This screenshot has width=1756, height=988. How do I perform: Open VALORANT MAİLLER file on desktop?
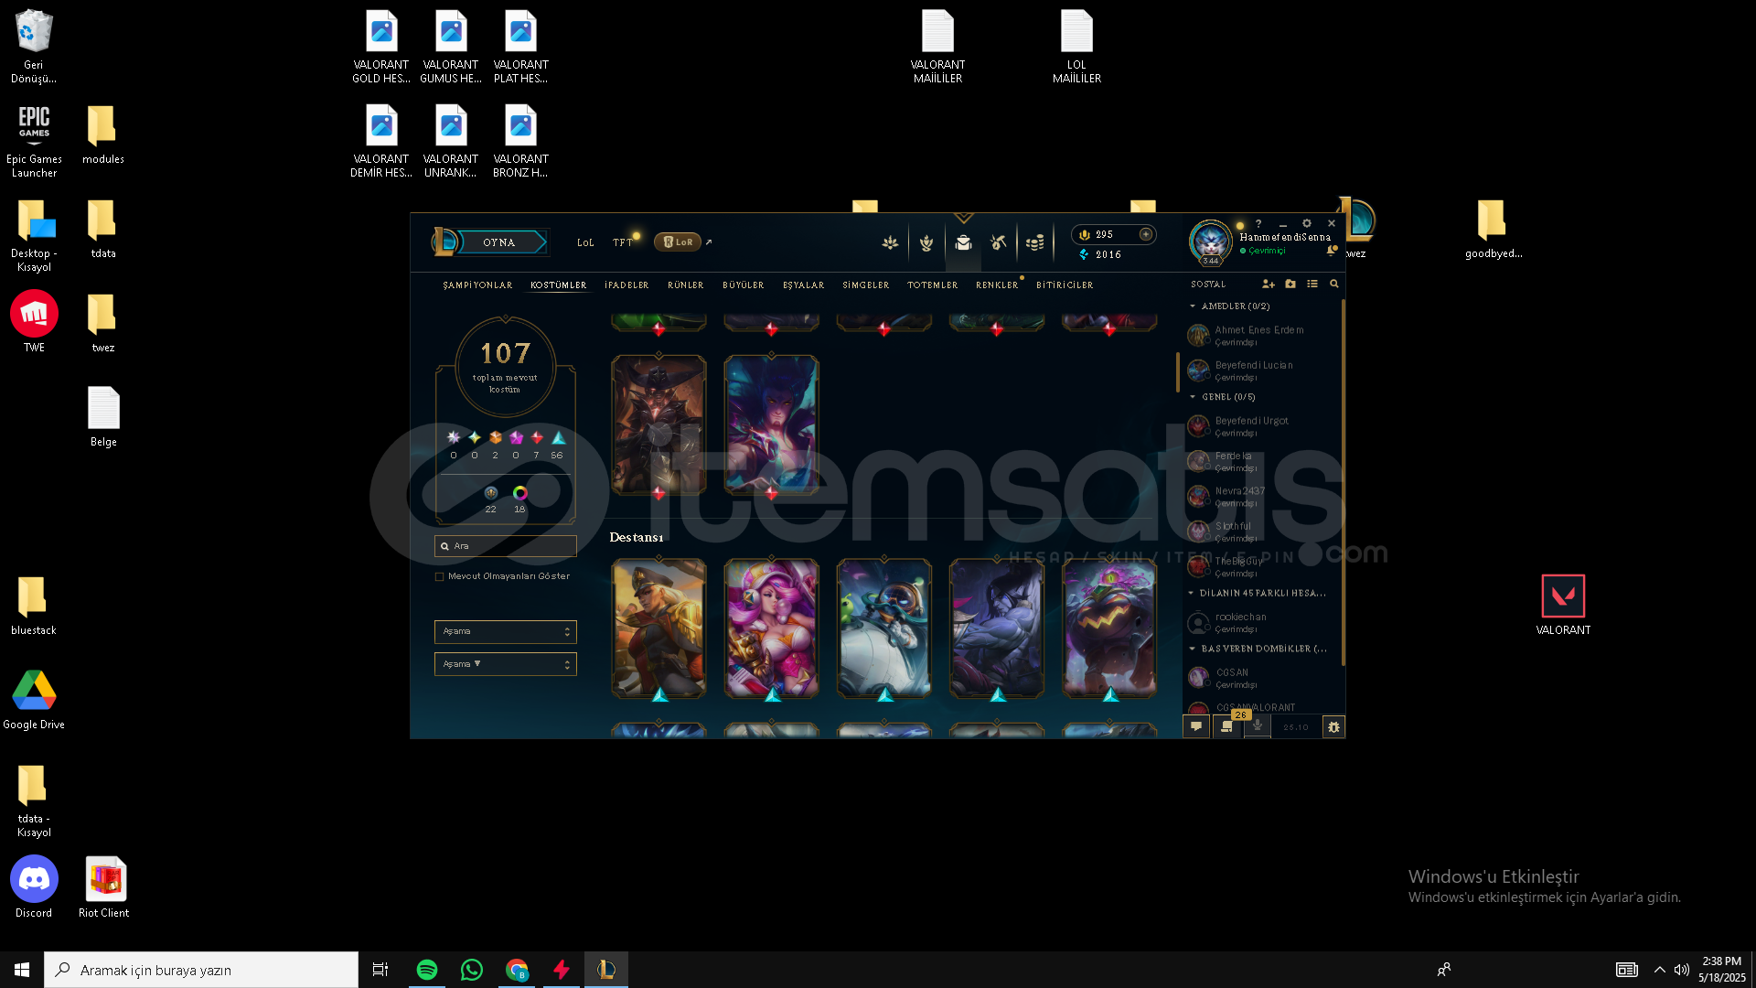point(937,47)
